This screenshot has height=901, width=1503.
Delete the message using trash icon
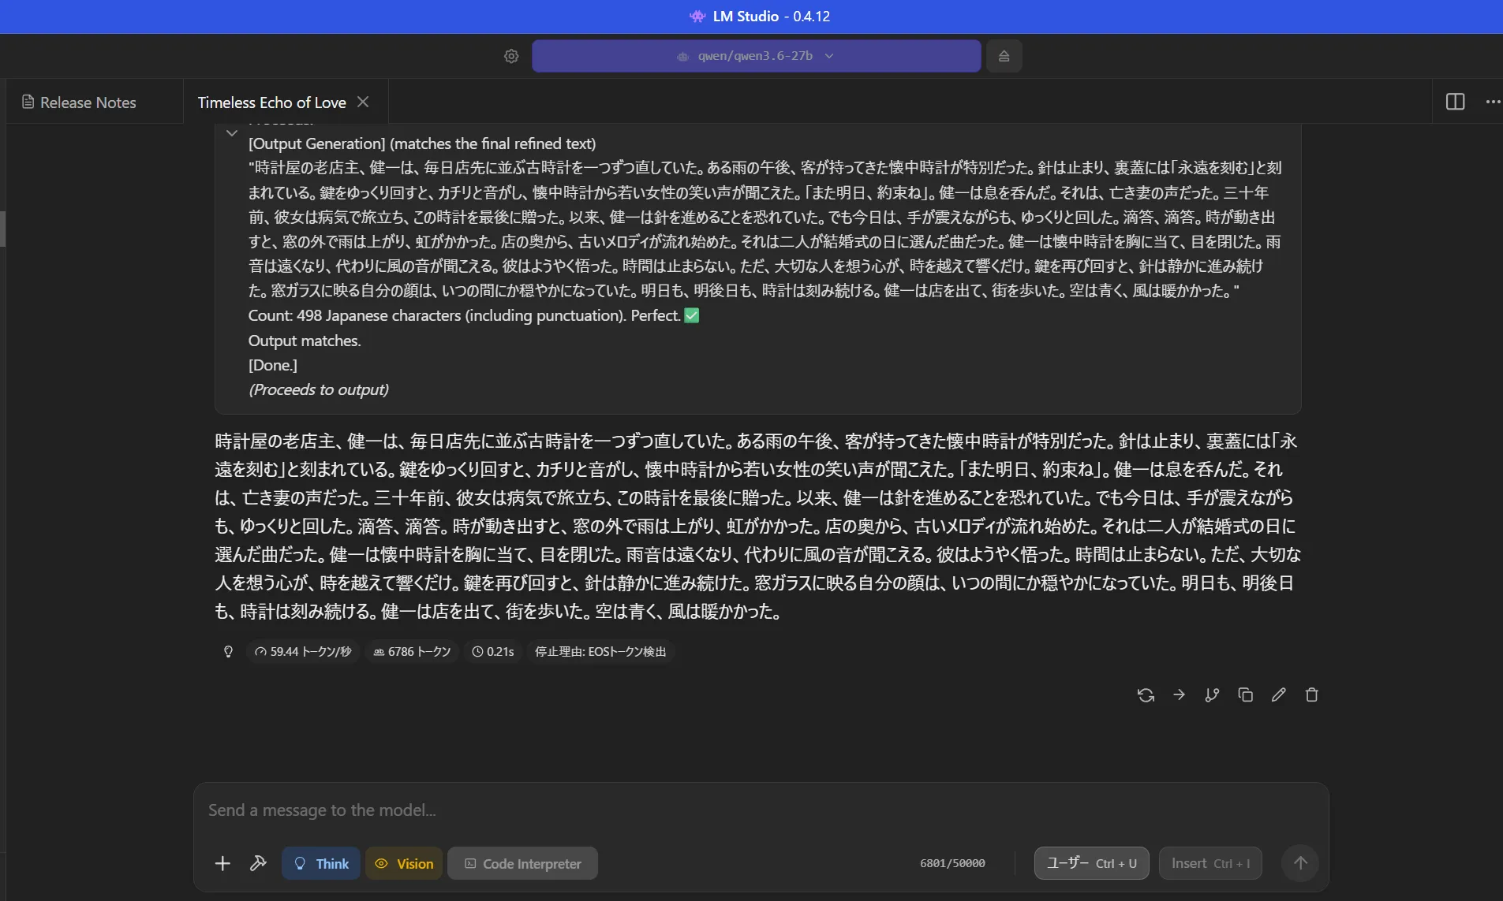1311,694
